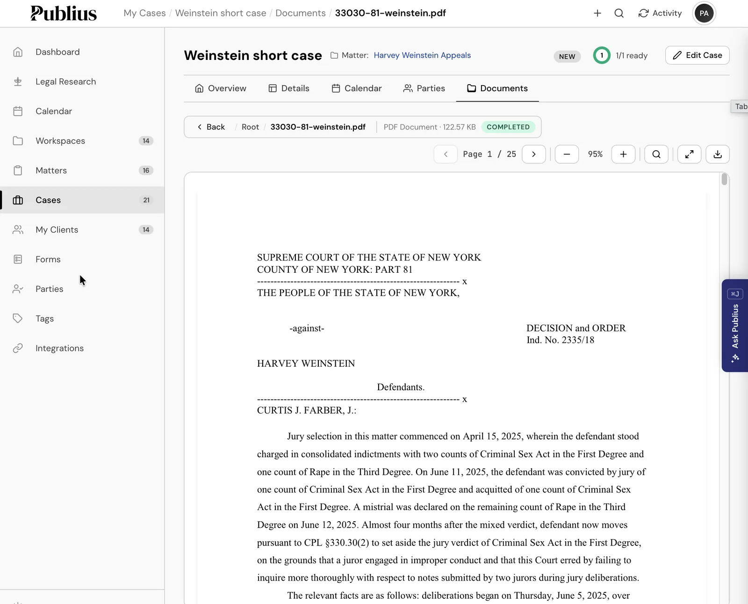The image size is (748, 604).
Task: Click Edit Case button
Action: [x=697, y=55]
